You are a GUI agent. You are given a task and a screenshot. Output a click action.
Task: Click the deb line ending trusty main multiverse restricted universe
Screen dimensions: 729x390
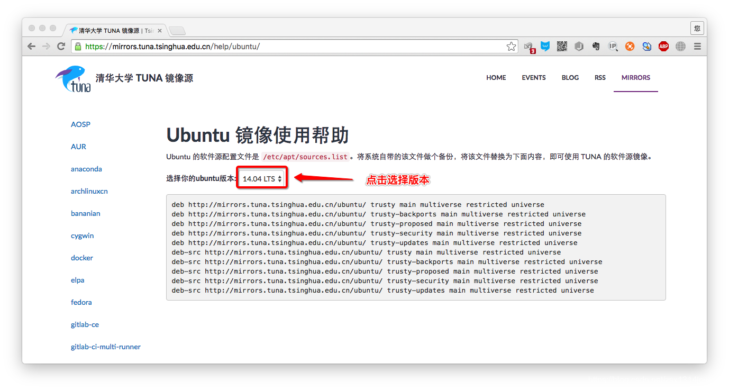pyautogui.click(x=358, y=205)
